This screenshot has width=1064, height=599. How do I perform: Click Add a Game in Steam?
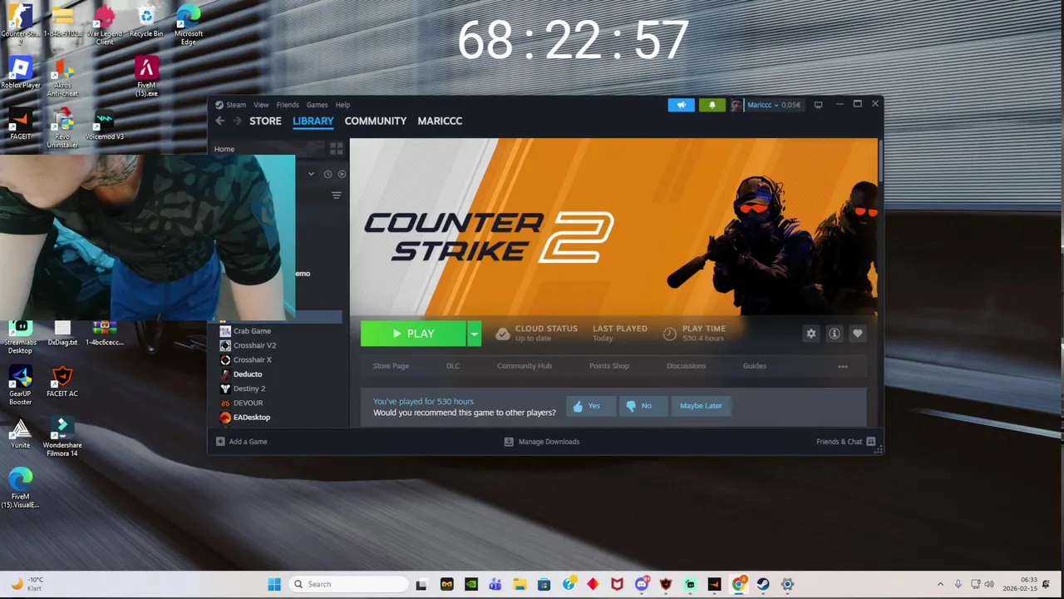242,442
